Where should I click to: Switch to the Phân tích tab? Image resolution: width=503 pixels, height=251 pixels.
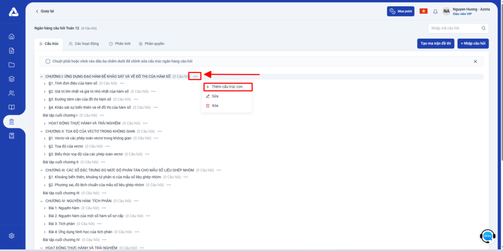click(x=119, y=44)
